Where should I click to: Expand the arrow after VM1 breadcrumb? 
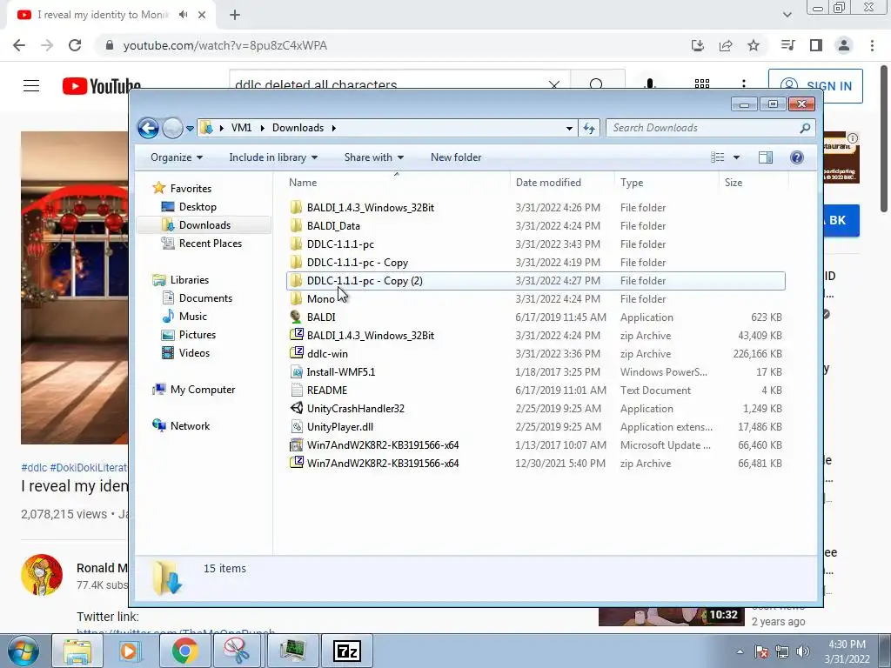point(262,129)
